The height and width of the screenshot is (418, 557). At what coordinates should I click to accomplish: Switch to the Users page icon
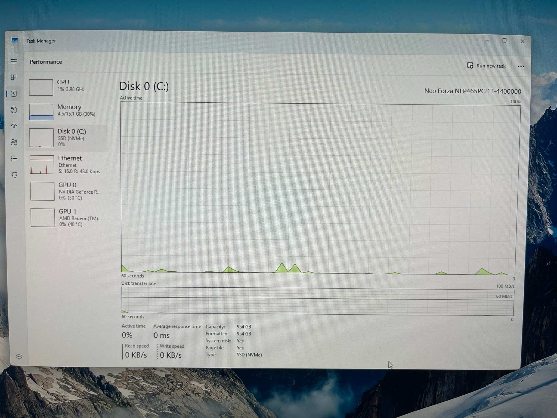pos(14,142)
